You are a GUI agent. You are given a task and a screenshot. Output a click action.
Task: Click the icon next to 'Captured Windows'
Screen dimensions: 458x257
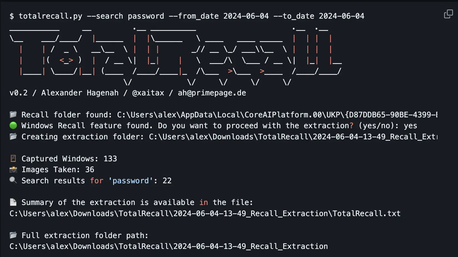pyautogui.click(x=13, y=159)
